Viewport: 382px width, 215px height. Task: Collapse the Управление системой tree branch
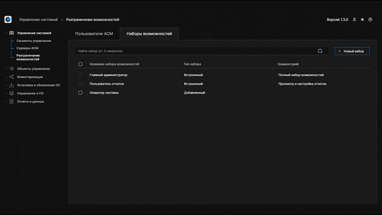(x=7, y=33)
